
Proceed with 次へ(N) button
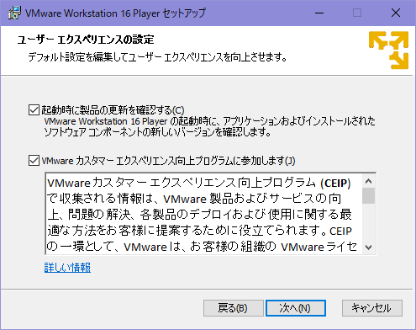(x=296, y=308)
